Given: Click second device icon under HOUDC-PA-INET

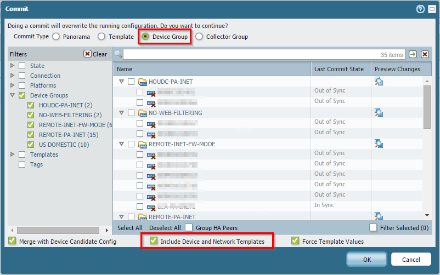Looking at the screenshot, I should pyautogui.click(x=151, y=104).
